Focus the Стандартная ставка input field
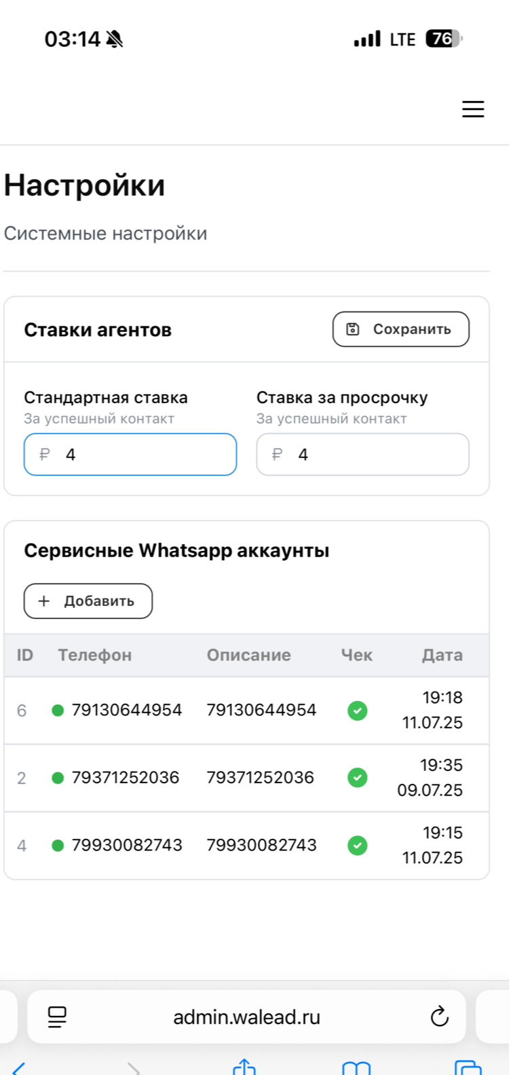This screenshot has width=511, height=1075. click(x=130, y=455)
